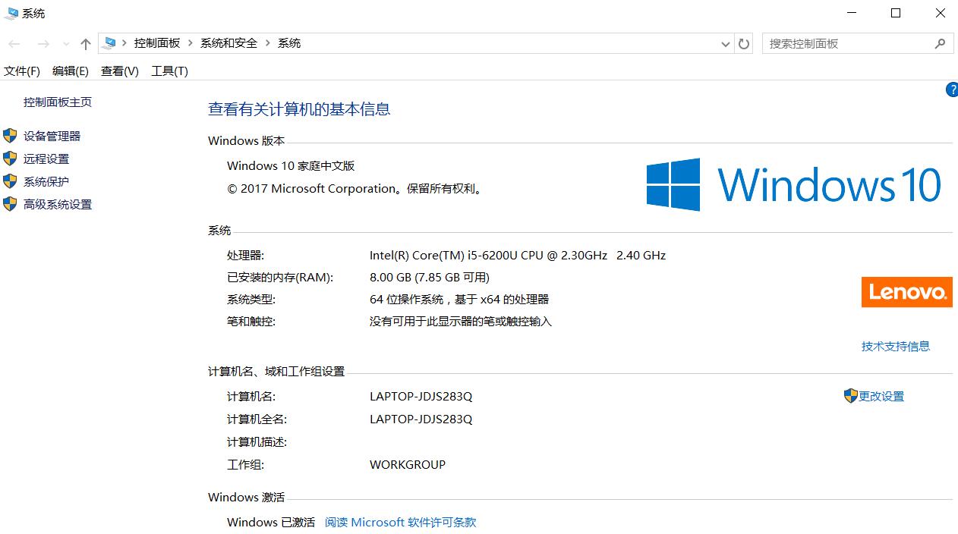Open the 查看(V) menu
Screen dimensions: 958x534
(118, 71)
